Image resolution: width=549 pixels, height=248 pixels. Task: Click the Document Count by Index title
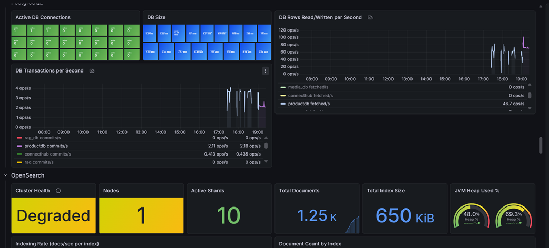(x=310, y=244)
